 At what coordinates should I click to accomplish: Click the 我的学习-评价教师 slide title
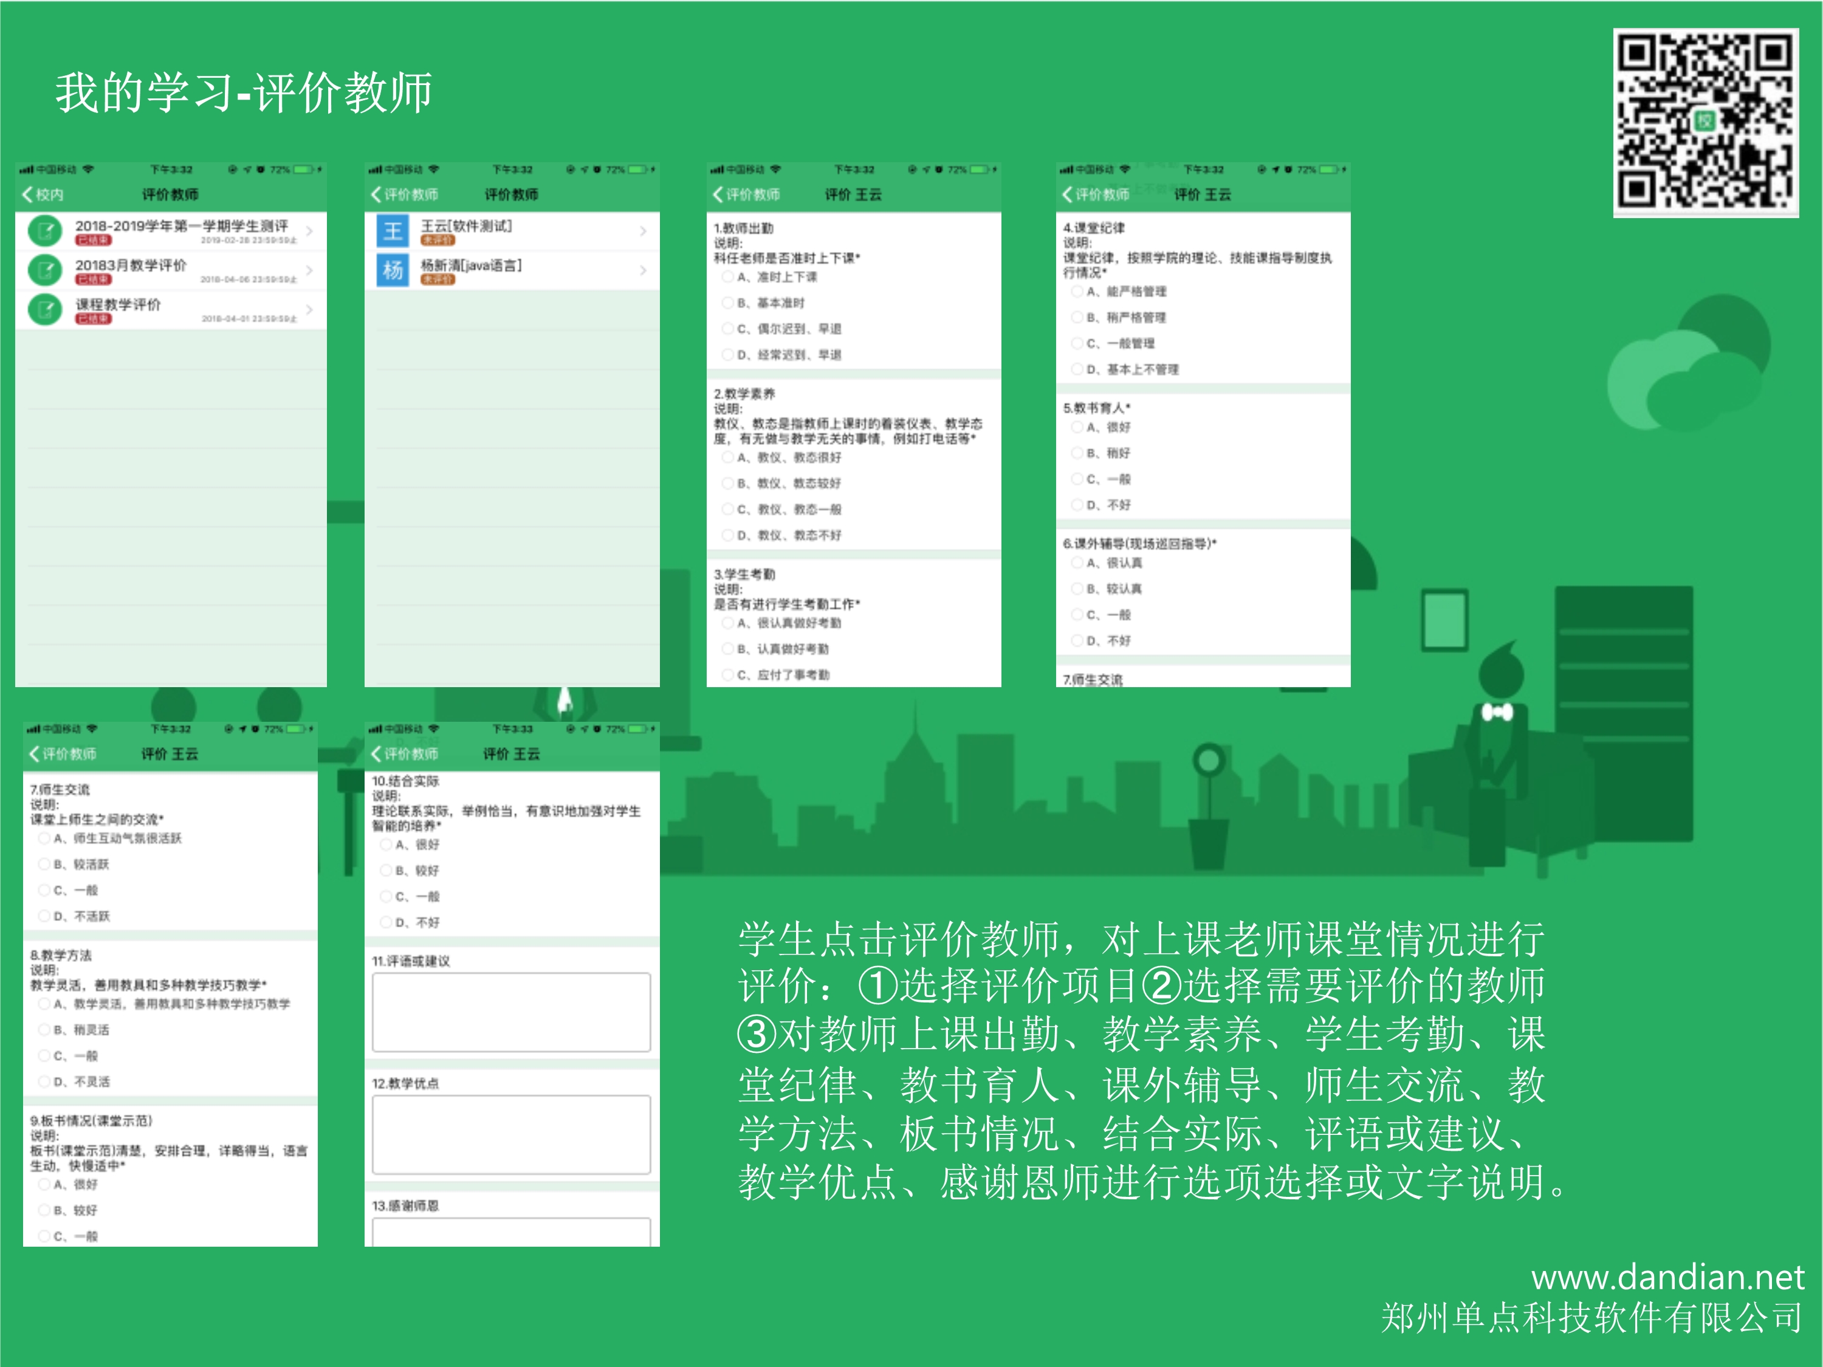244,92
